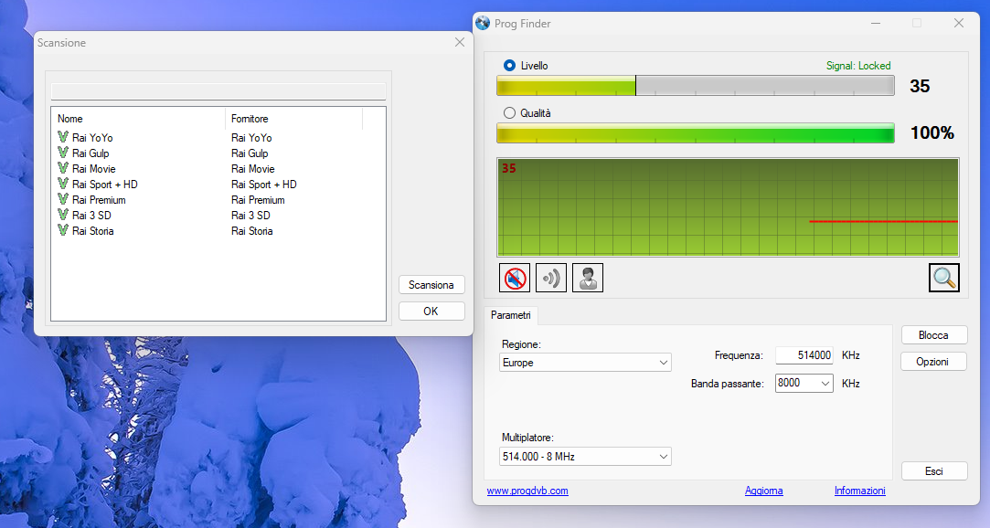Click Rai Movie in the Fornitore column
The width and height of the screenshot is (990, 528).
coord(252,169)
